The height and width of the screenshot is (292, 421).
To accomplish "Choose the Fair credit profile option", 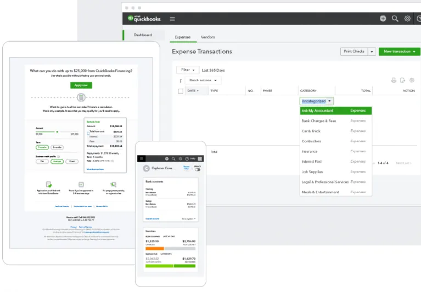I will tap(42, 161).
